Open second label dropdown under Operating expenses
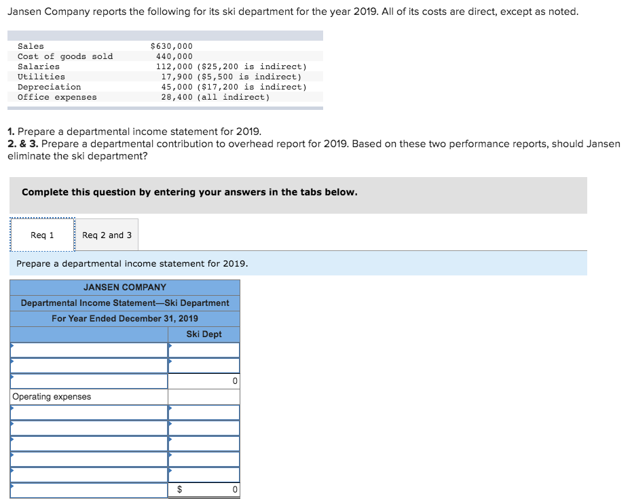The image size is (630, 502). pos(89,428)
